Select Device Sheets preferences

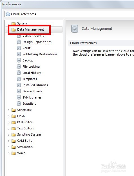(x=32, y=91)
